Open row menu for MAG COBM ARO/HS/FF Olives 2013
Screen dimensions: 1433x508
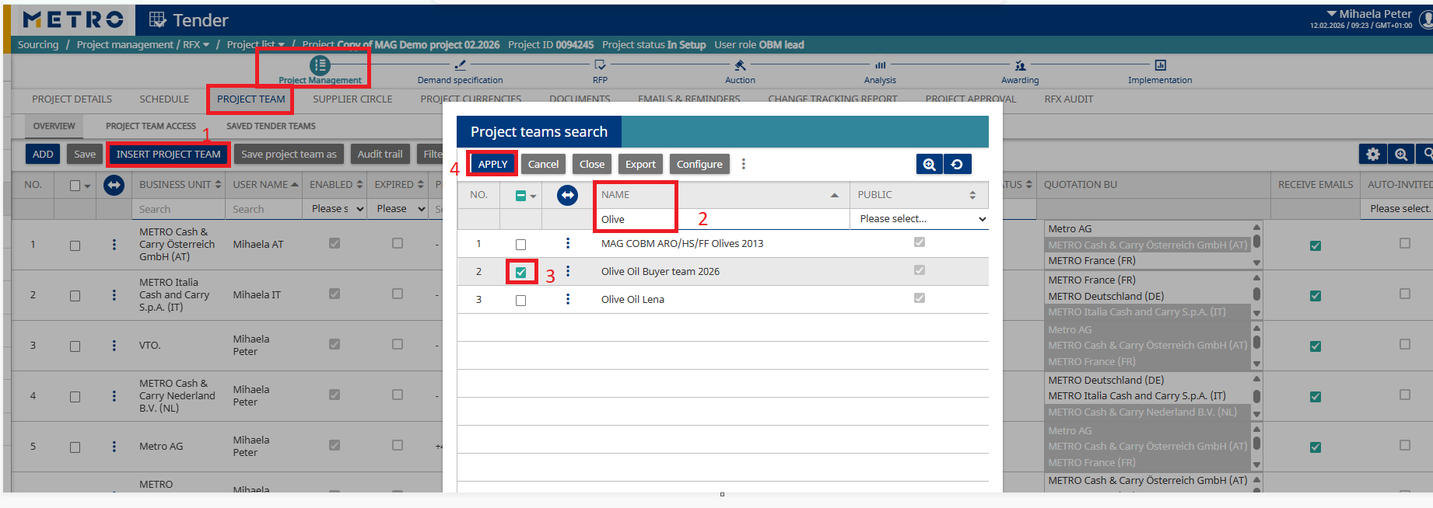pos(568,243)
